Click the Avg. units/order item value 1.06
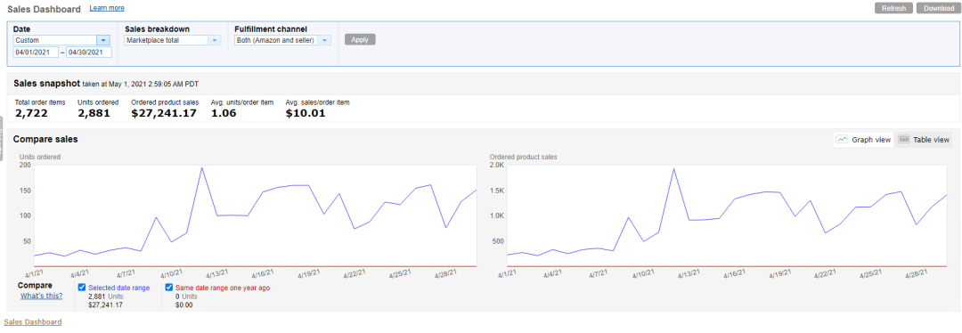Image resolution: width=962 pixels, height=333 pixels. pos(224,113)
